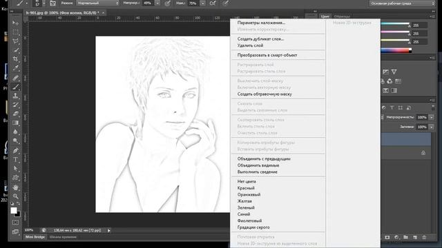Choose Объединить видимые
442x248 pixels.
pos(258,165)
